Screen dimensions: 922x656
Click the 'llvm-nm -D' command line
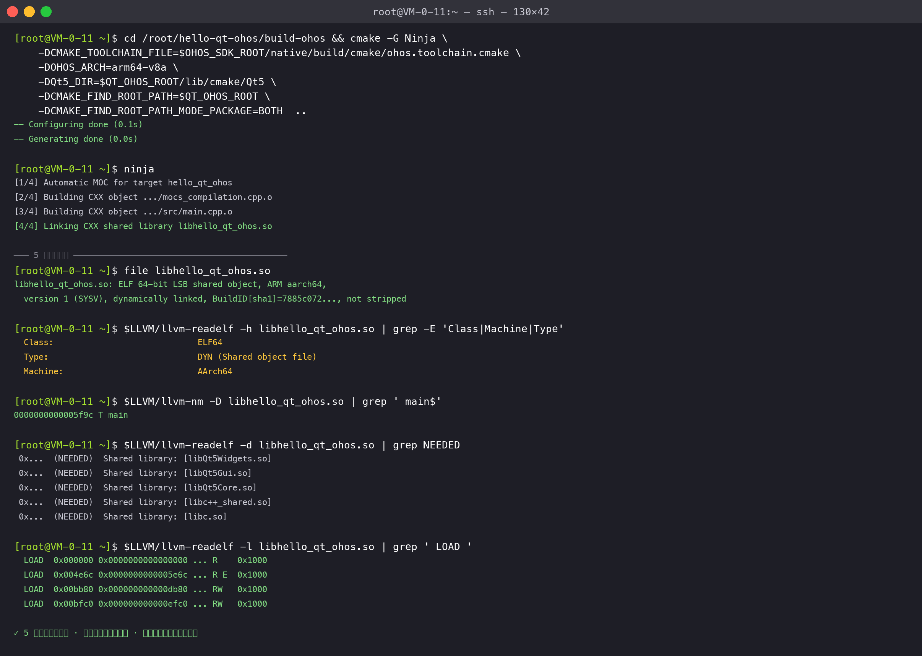coord(228,402)
